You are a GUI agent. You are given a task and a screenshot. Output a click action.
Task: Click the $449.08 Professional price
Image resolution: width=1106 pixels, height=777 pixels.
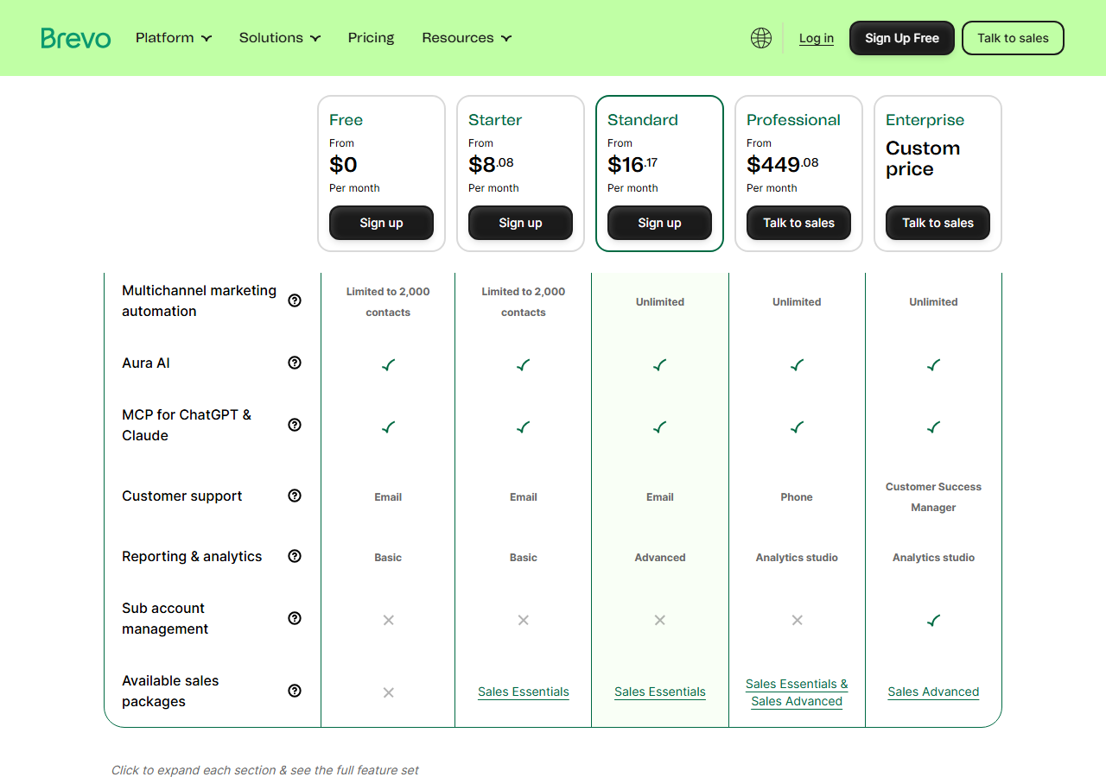(783, 164)
